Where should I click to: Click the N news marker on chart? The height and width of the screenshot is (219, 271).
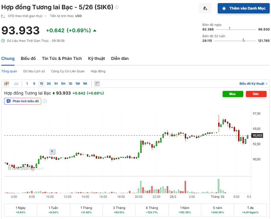point(52,151)
